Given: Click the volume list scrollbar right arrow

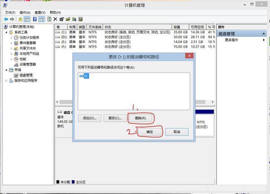Looking at the screenshot, I should click(x=212, y=102).
